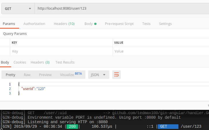Switch to Preview response view
Screen dimensions: 209x130
click(x=45, y=75)
